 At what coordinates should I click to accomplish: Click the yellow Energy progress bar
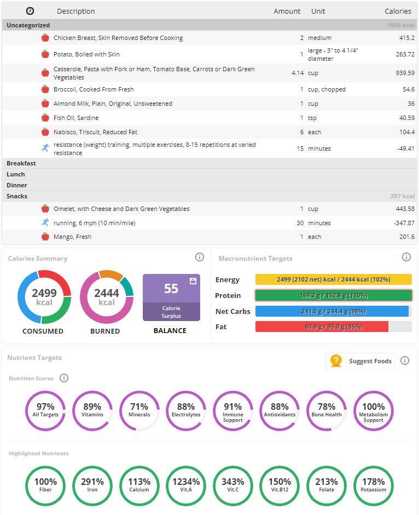point(334,279)
